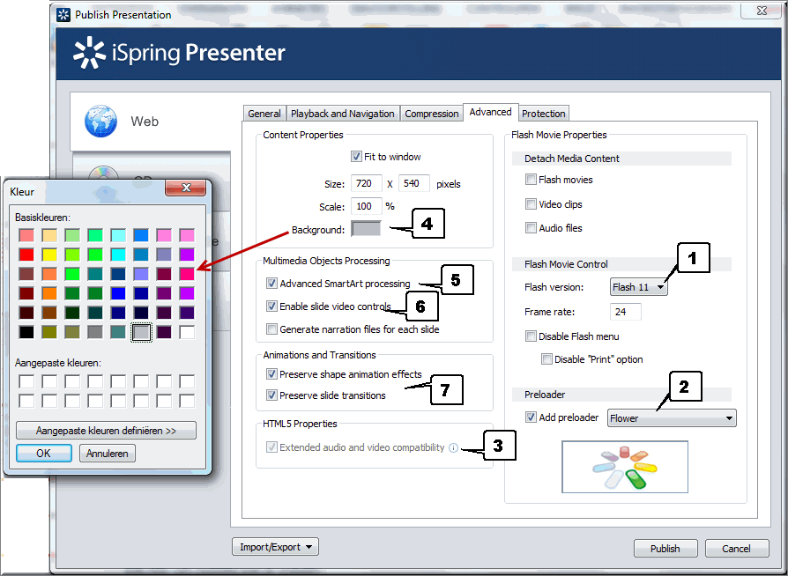Close the Kleur color dialog
This screenshot has width=788, height=576.
click(186, 188)
